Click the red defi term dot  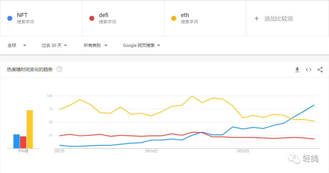click(92, 18)
